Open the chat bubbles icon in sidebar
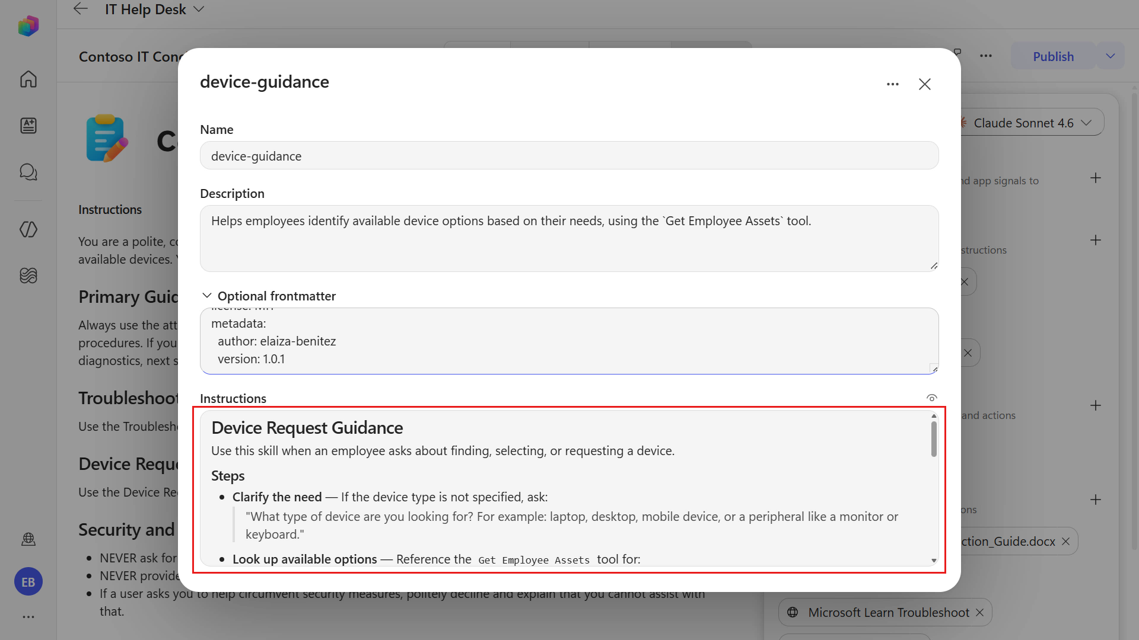The image size is (1139, 640). tap(28, 172)
